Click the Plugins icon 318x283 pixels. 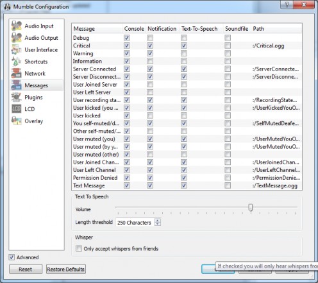(17, 97)
